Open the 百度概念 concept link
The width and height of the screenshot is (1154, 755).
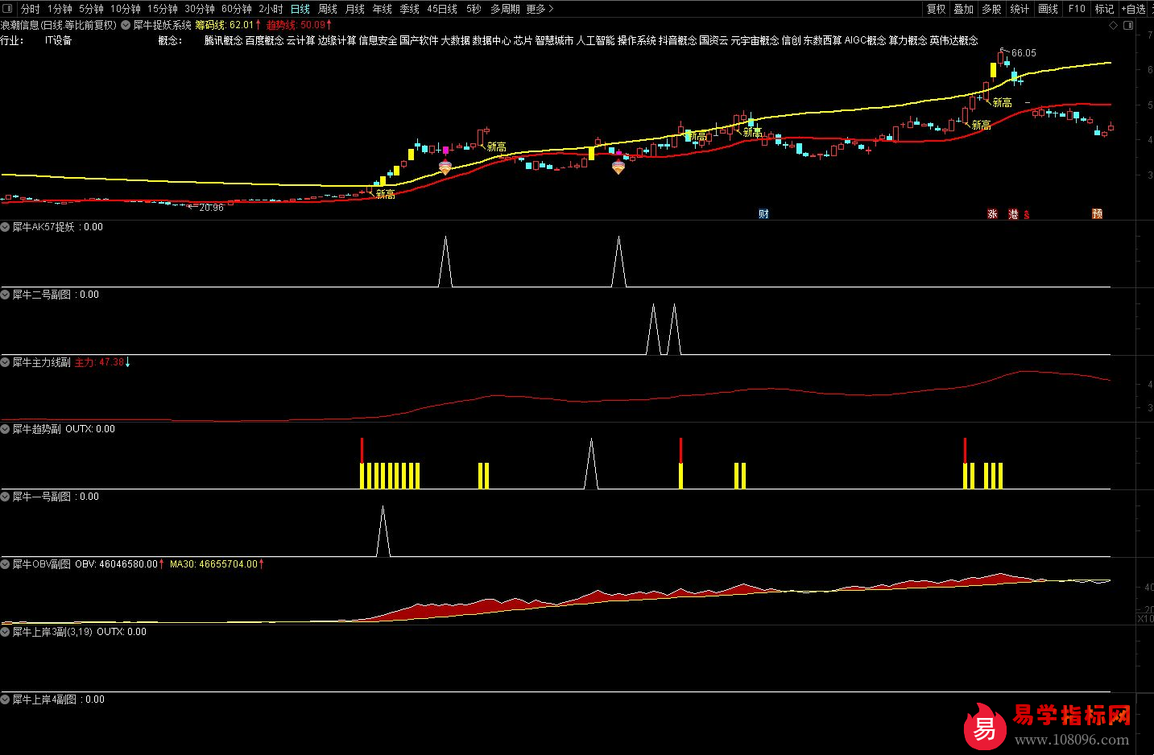click(265, 40)
